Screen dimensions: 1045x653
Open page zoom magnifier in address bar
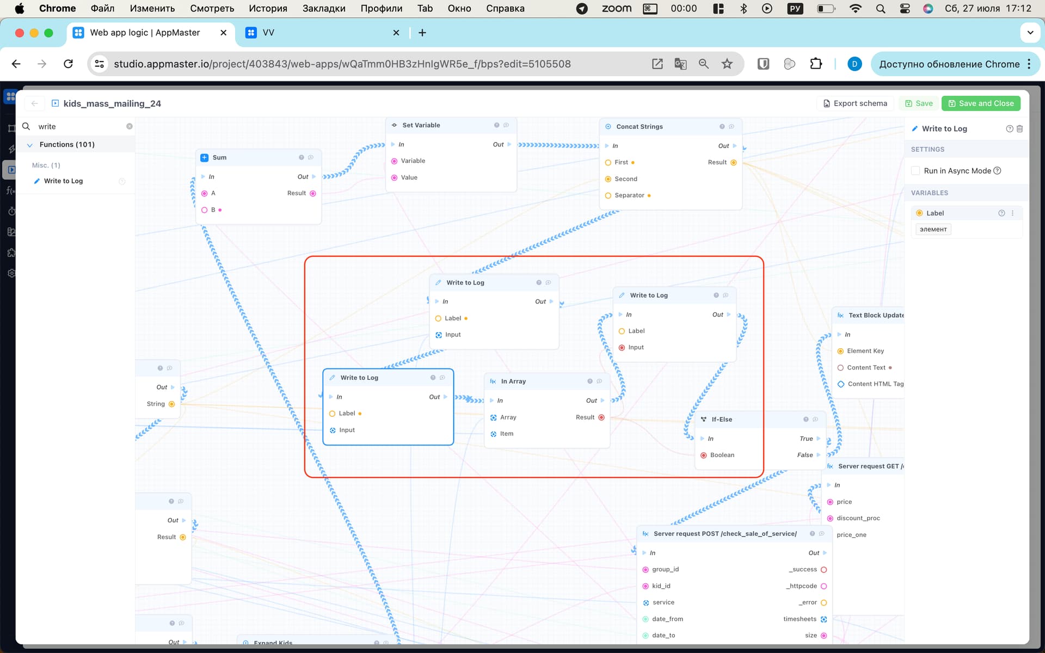click(704, 64)
